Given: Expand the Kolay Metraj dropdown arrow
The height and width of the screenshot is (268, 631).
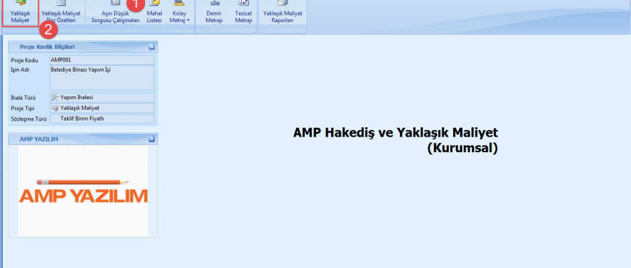Looking at the screenshot, I should click(189, 20).
